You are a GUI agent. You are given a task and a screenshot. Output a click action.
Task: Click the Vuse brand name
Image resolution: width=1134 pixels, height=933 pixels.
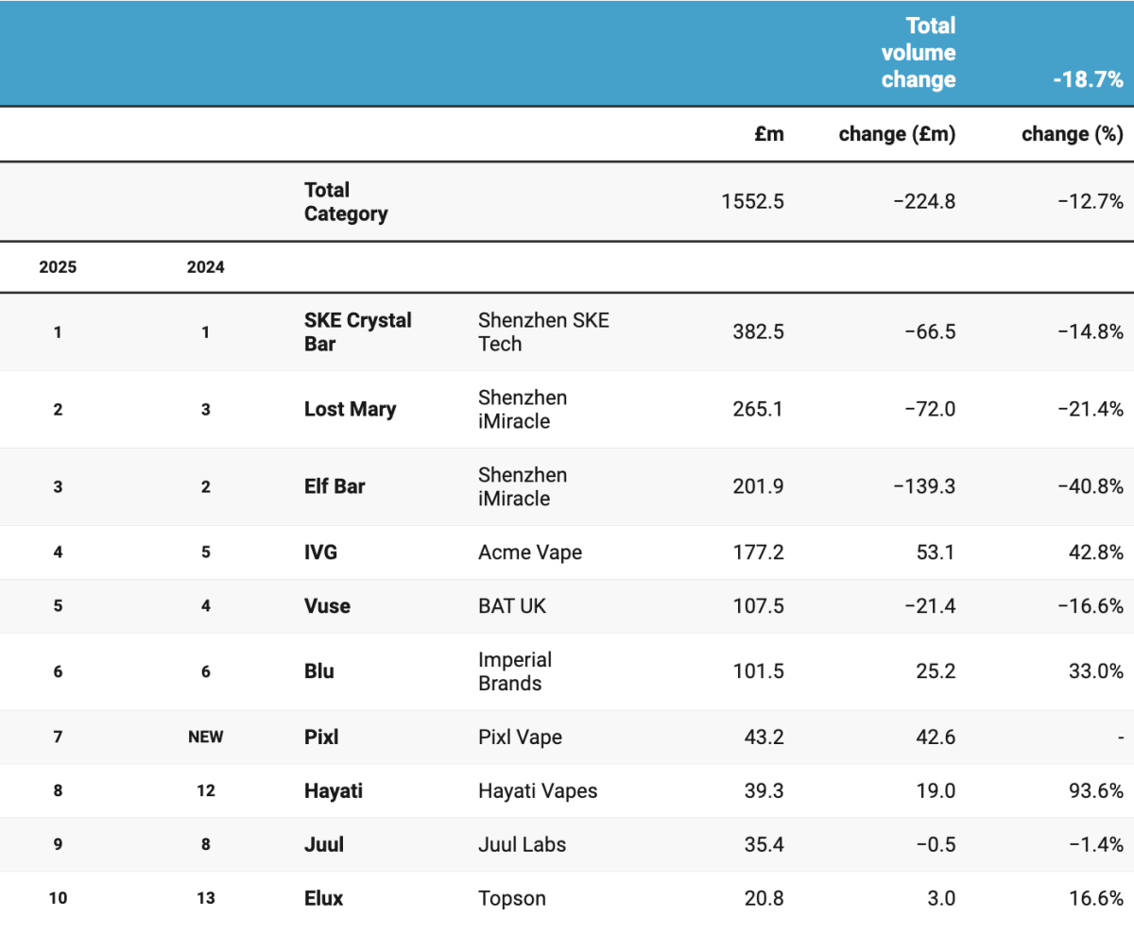pyautogui.click(x=327, y=605)
